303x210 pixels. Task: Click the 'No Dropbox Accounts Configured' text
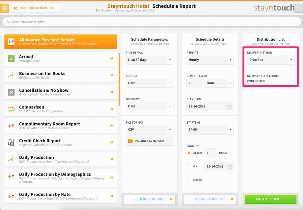click(x=263, y=79)
